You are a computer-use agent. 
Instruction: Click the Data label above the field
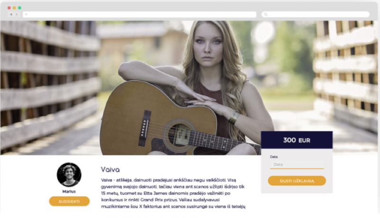274,157
